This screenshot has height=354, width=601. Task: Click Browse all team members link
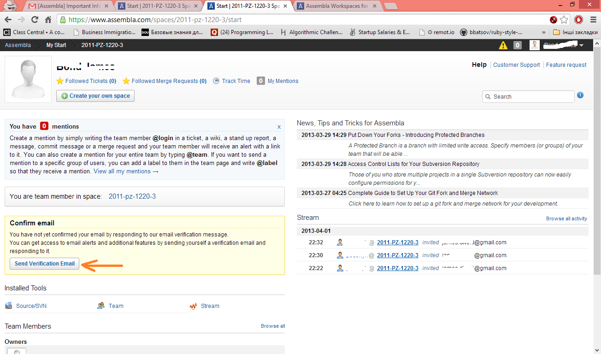click(273, 326)
